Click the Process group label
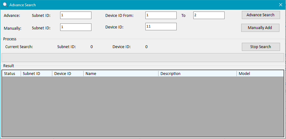 point(10,39)
